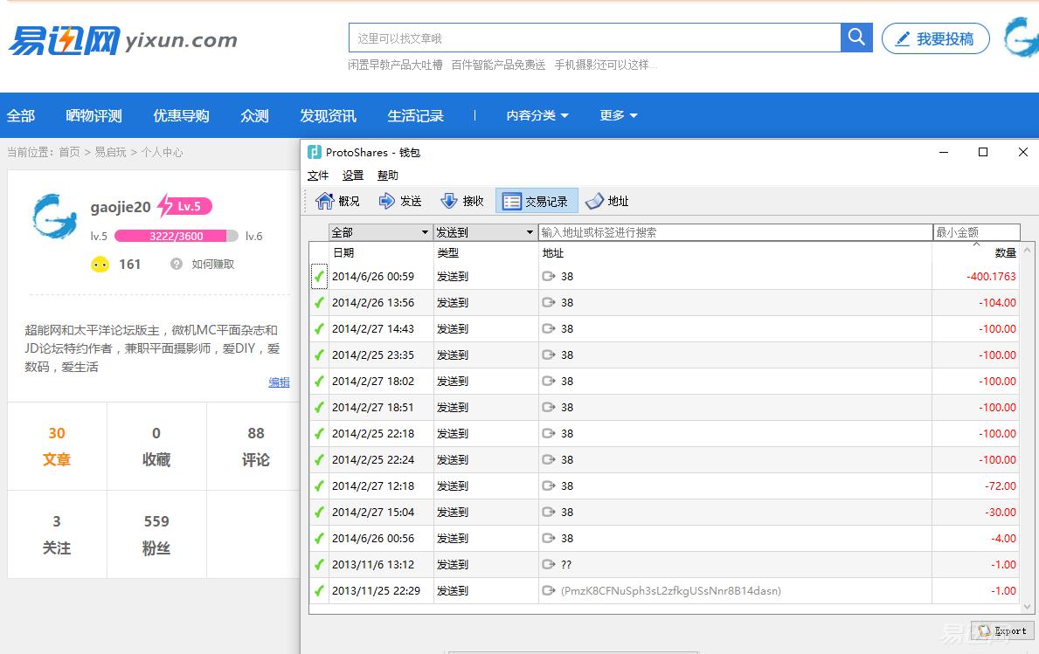Switch to 交易记录 transaction history view
Viewport: 1039px width, 654px height.
(536, 200)
